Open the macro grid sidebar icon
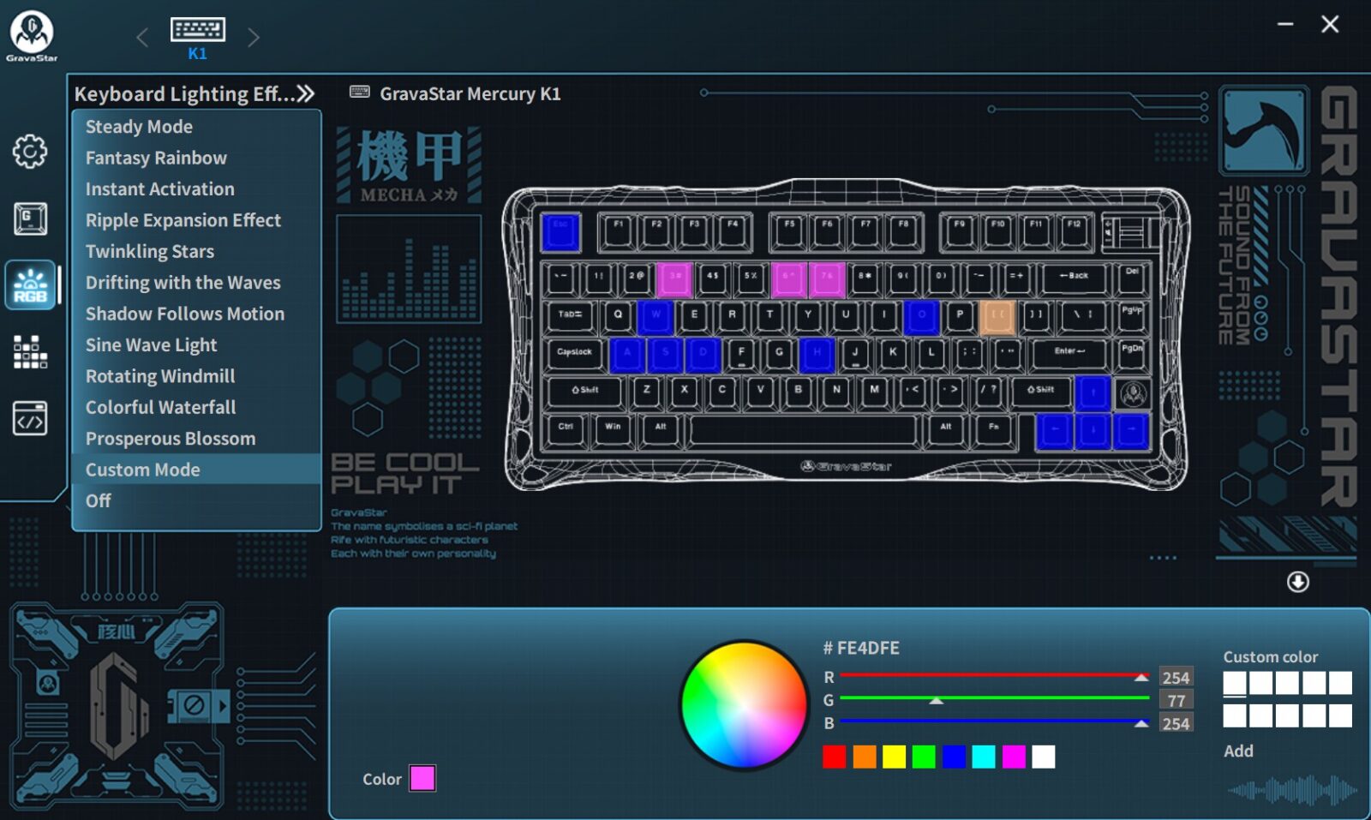The image size is (1371, 820). point(30,351)
